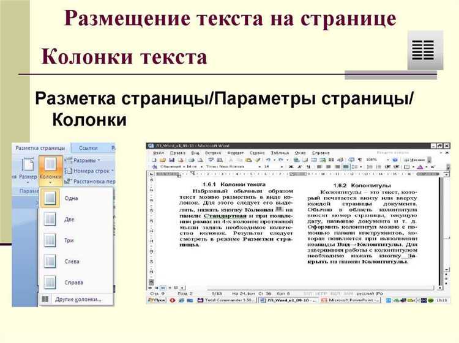459x343 pixels.
Task: Click the Columns icon in Standard toolbar
Action: click(331, 160)
